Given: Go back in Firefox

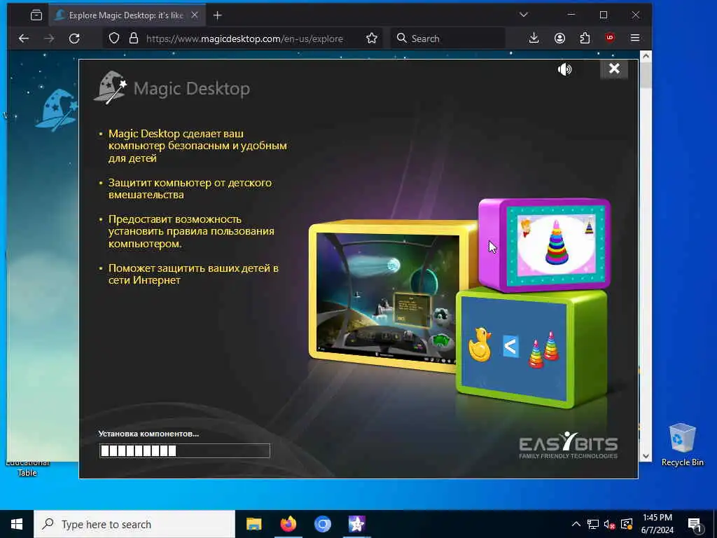Looking at the screenshot, I should click(24, 39).
